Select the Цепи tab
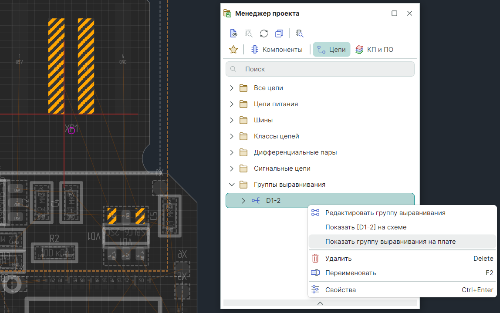This screenshot has width=500, height=313. point(331,50)
